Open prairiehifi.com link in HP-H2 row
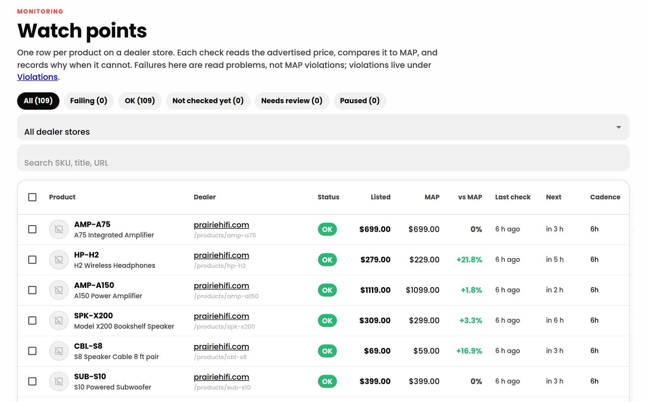647x402 pixels. (x=221, y=255)
